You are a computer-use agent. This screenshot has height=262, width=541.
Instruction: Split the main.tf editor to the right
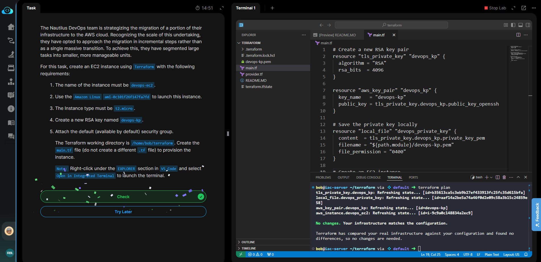tap(518, 35)
